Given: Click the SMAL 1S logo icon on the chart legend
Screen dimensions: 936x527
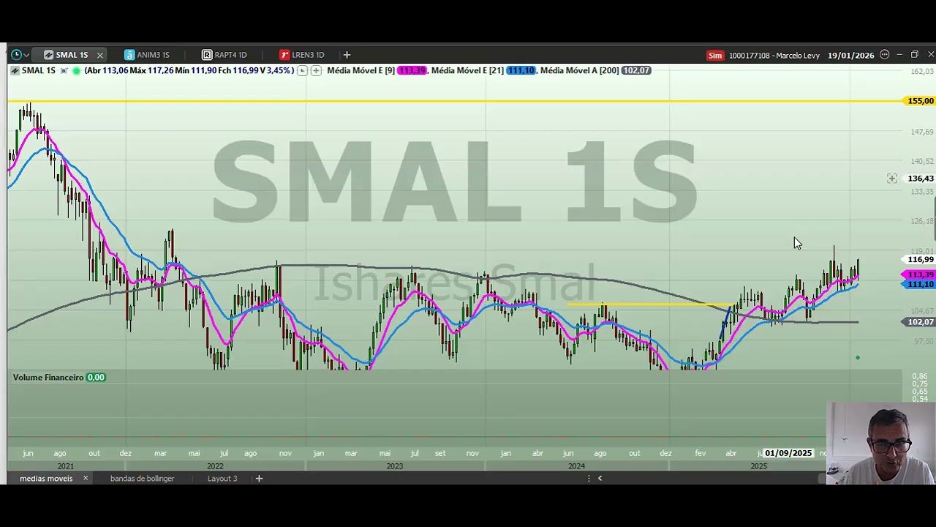Looking at the screenshot, I should (x=15, y=70).
